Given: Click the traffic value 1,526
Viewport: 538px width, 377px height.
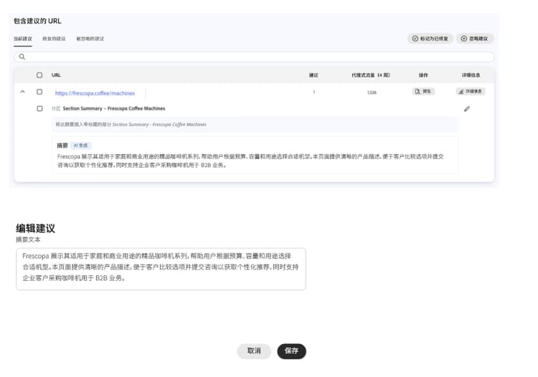Looking at the screenshot, I should click(x=372, y=92).
